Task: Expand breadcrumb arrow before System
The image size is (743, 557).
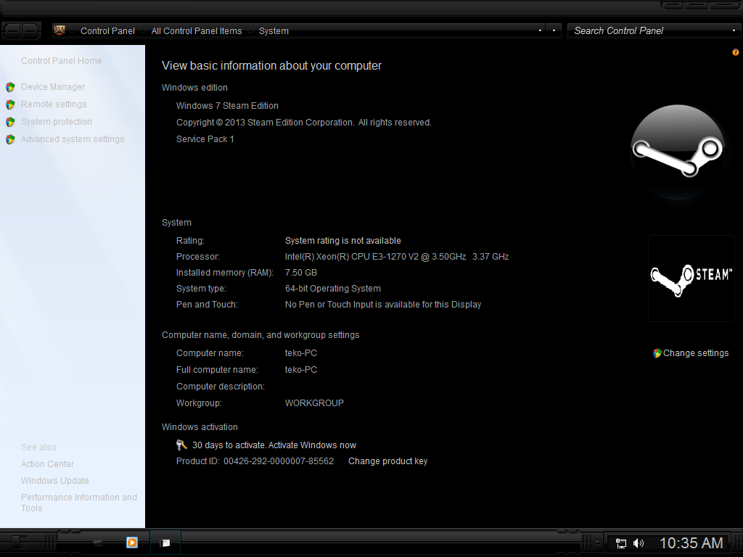Action: (250, 30)
